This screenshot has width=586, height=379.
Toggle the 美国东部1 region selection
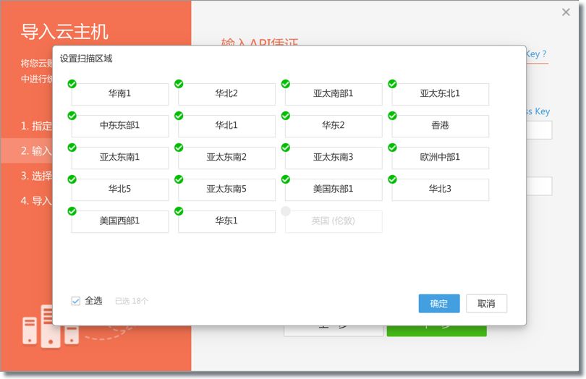coord(334,189)
